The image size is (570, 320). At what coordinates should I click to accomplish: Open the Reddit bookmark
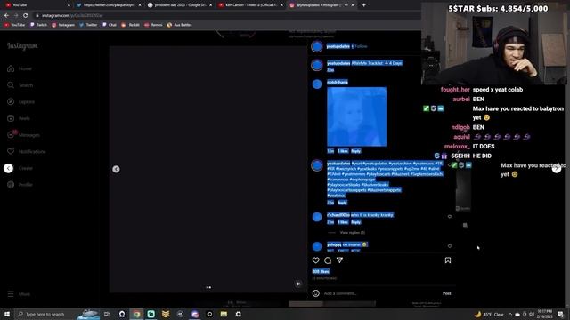click(131, 25)
